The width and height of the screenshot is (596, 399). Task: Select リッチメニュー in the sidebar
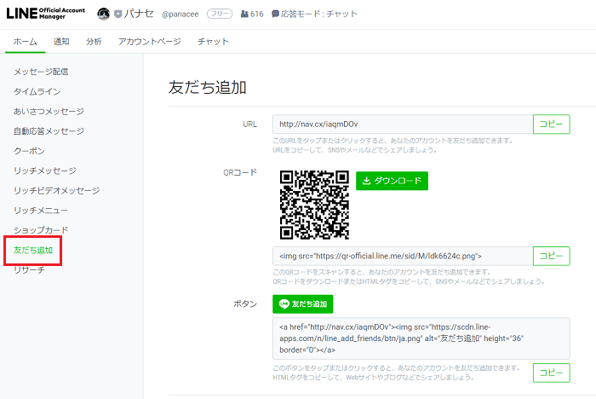coord(41,211)
